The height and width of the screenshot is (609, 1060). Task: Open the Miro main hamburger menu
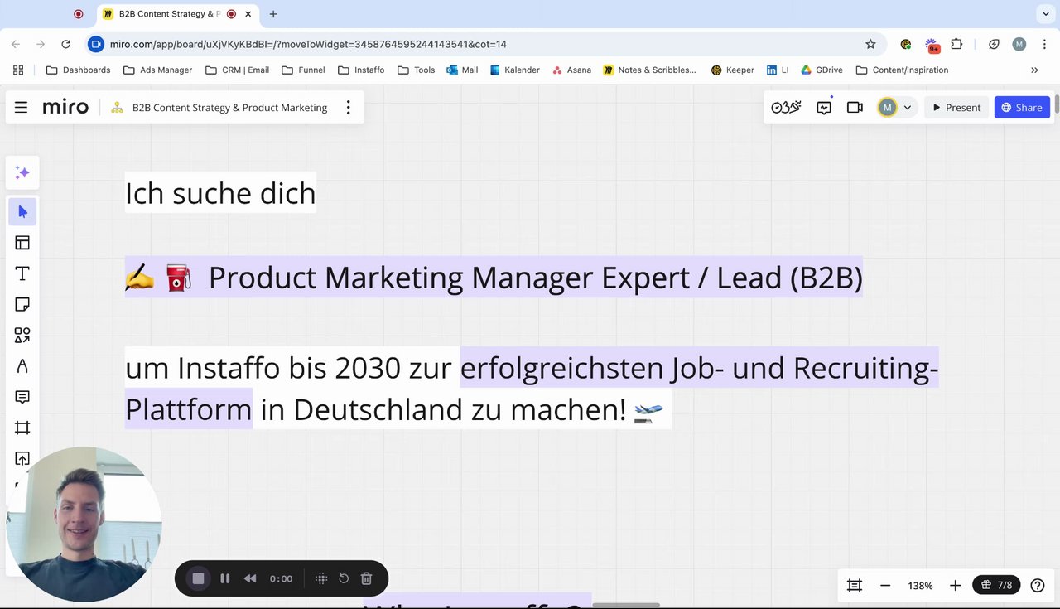point(22,107)
